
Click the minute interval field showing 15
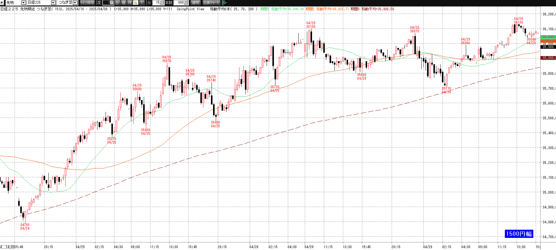[x=157, y=2]
